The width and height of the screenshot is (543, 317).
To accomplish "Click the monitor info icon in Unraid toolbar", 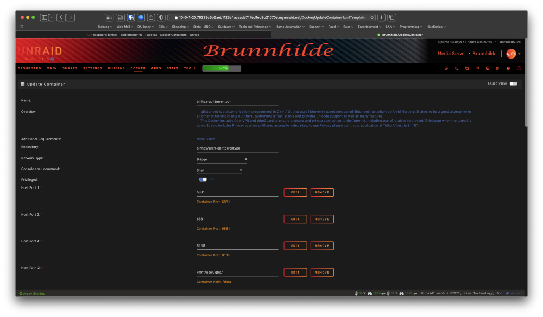I will [x=487, y=68].
